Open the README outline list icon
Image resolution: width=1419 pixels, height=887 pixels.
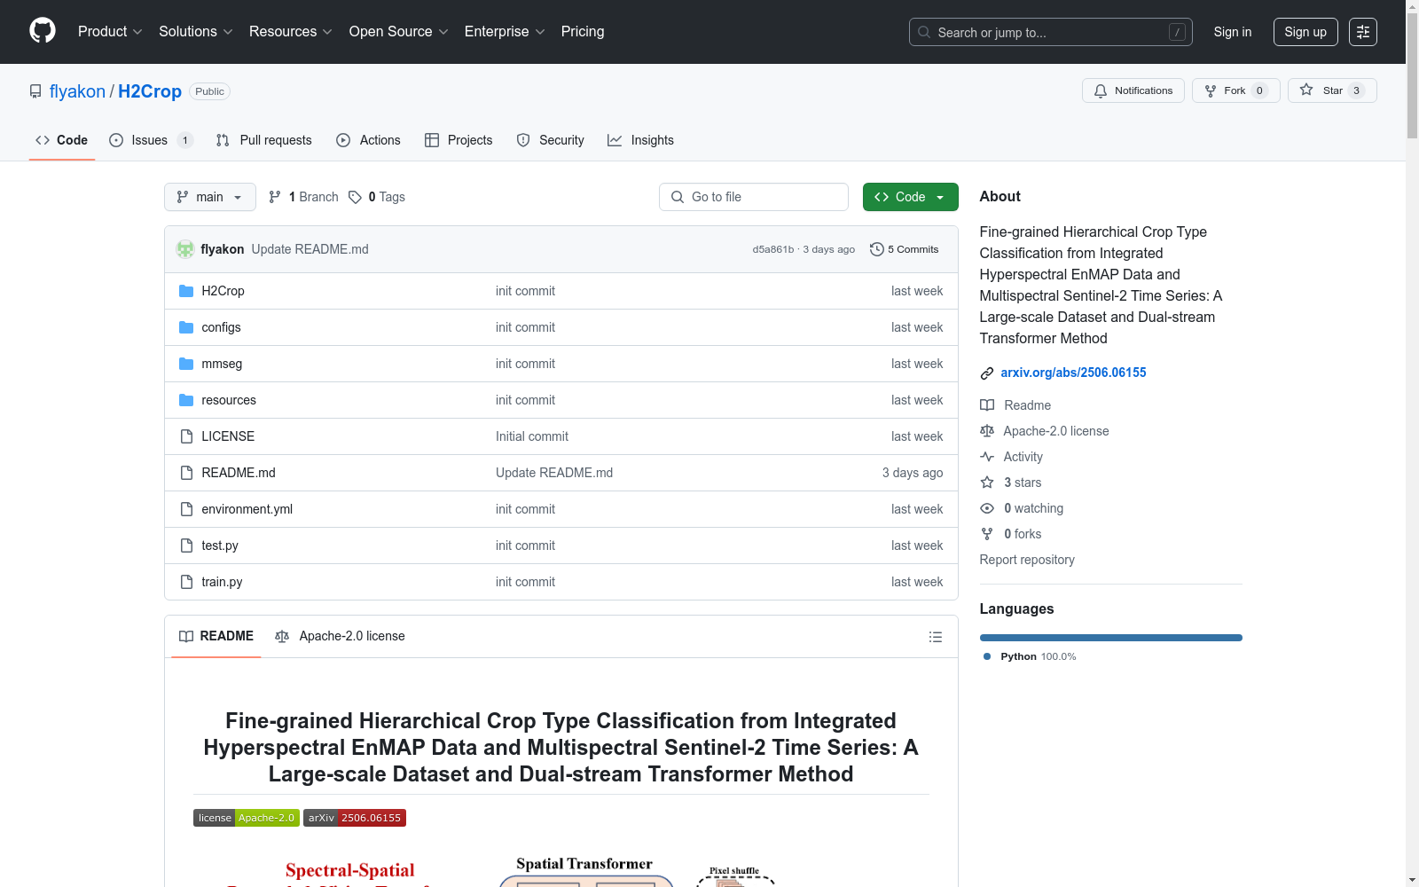point(935,637)
